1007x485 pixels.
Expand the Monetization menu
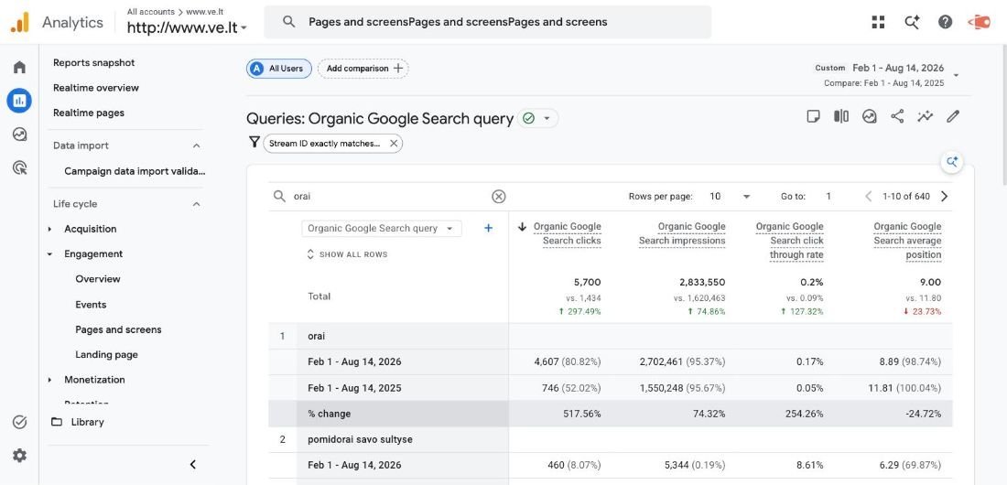(x=49, y=381)
